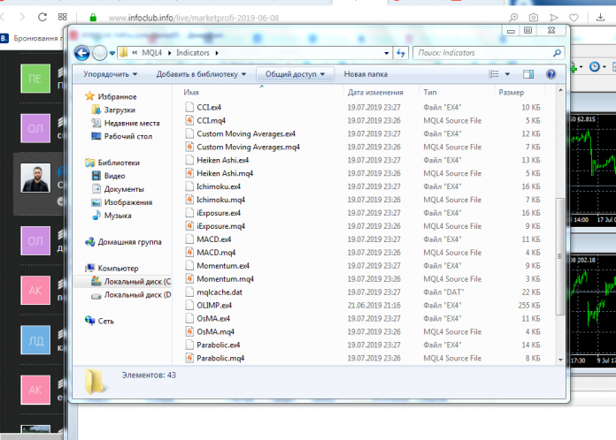This screenshot has height=440, width=616.
Task: Select Heiken Ashi.ex4 file
Action: [223, 160]
